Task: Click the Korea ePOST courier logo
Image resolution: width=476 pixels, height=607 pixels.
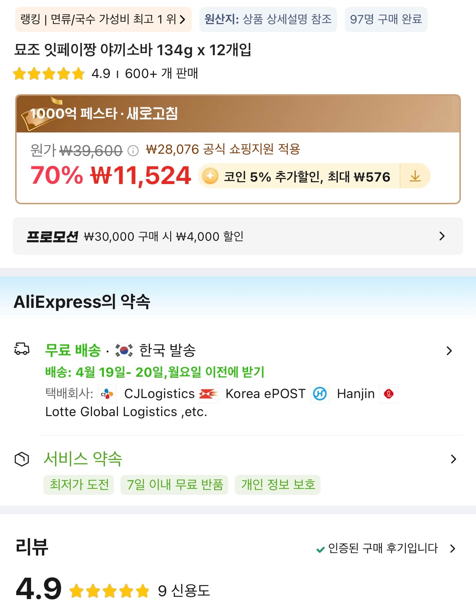Action: [x=208, y=394]
